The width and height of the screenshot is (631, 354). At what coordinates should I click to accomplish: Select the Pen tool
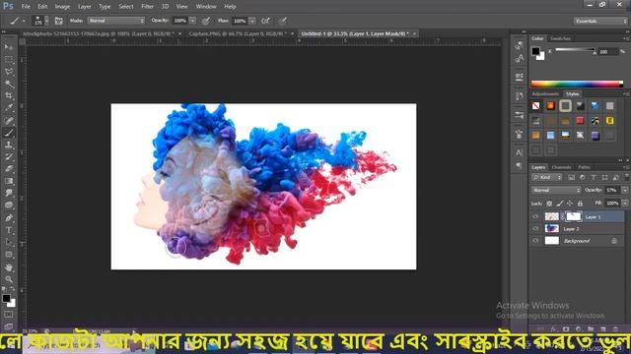pyautogui.click(x=9, y=218)
